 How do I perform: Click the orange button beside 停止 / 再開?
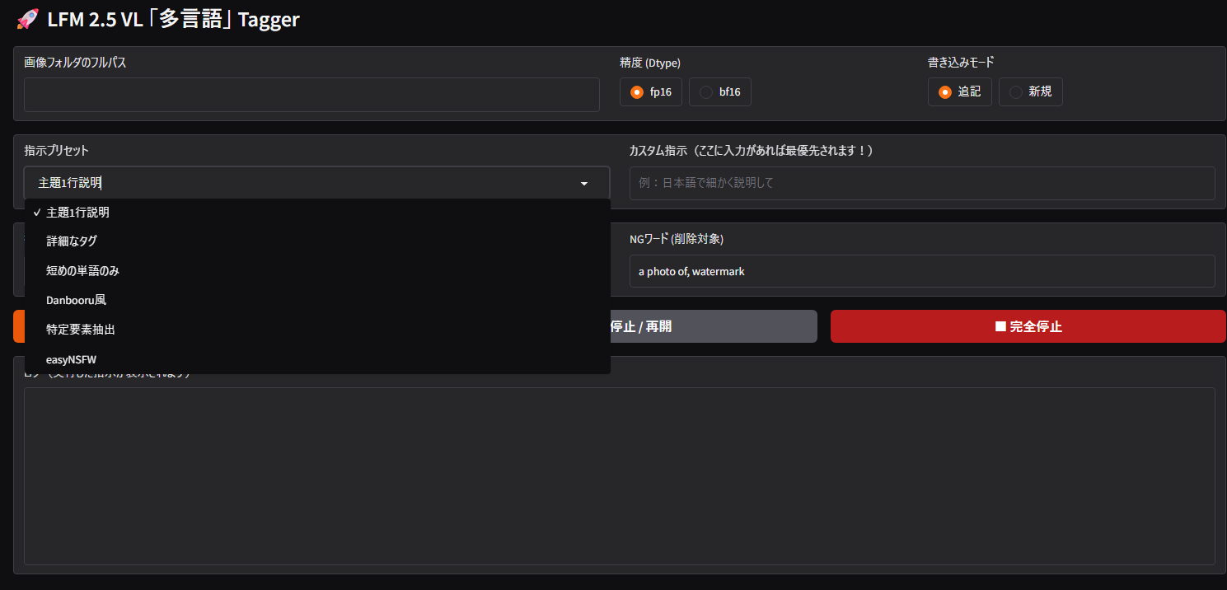click(18, 326)
